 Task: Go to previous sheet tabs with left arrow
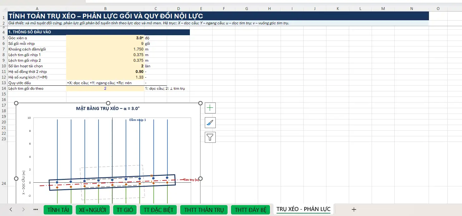click(11, 209)
